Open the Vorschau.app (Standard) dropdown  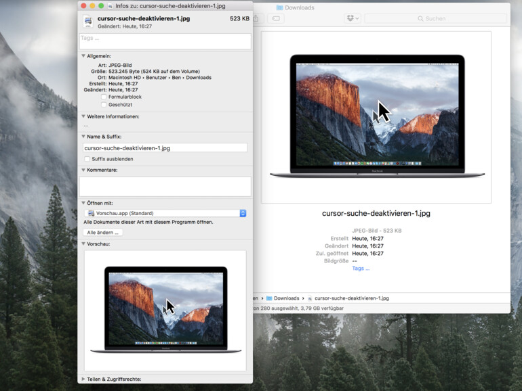tap(165, 213)
